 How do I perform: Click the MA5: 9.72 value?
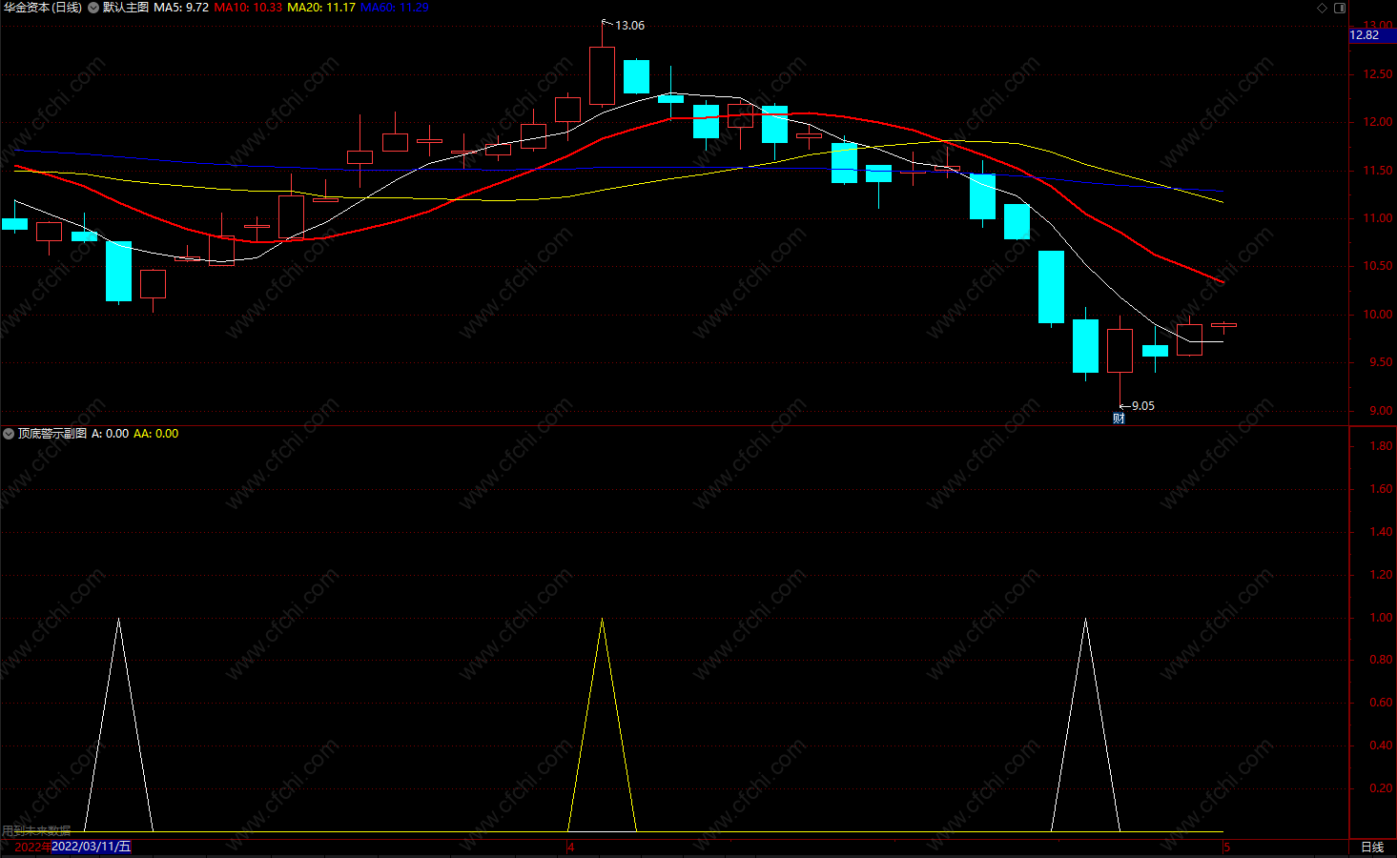pos(181,8)
